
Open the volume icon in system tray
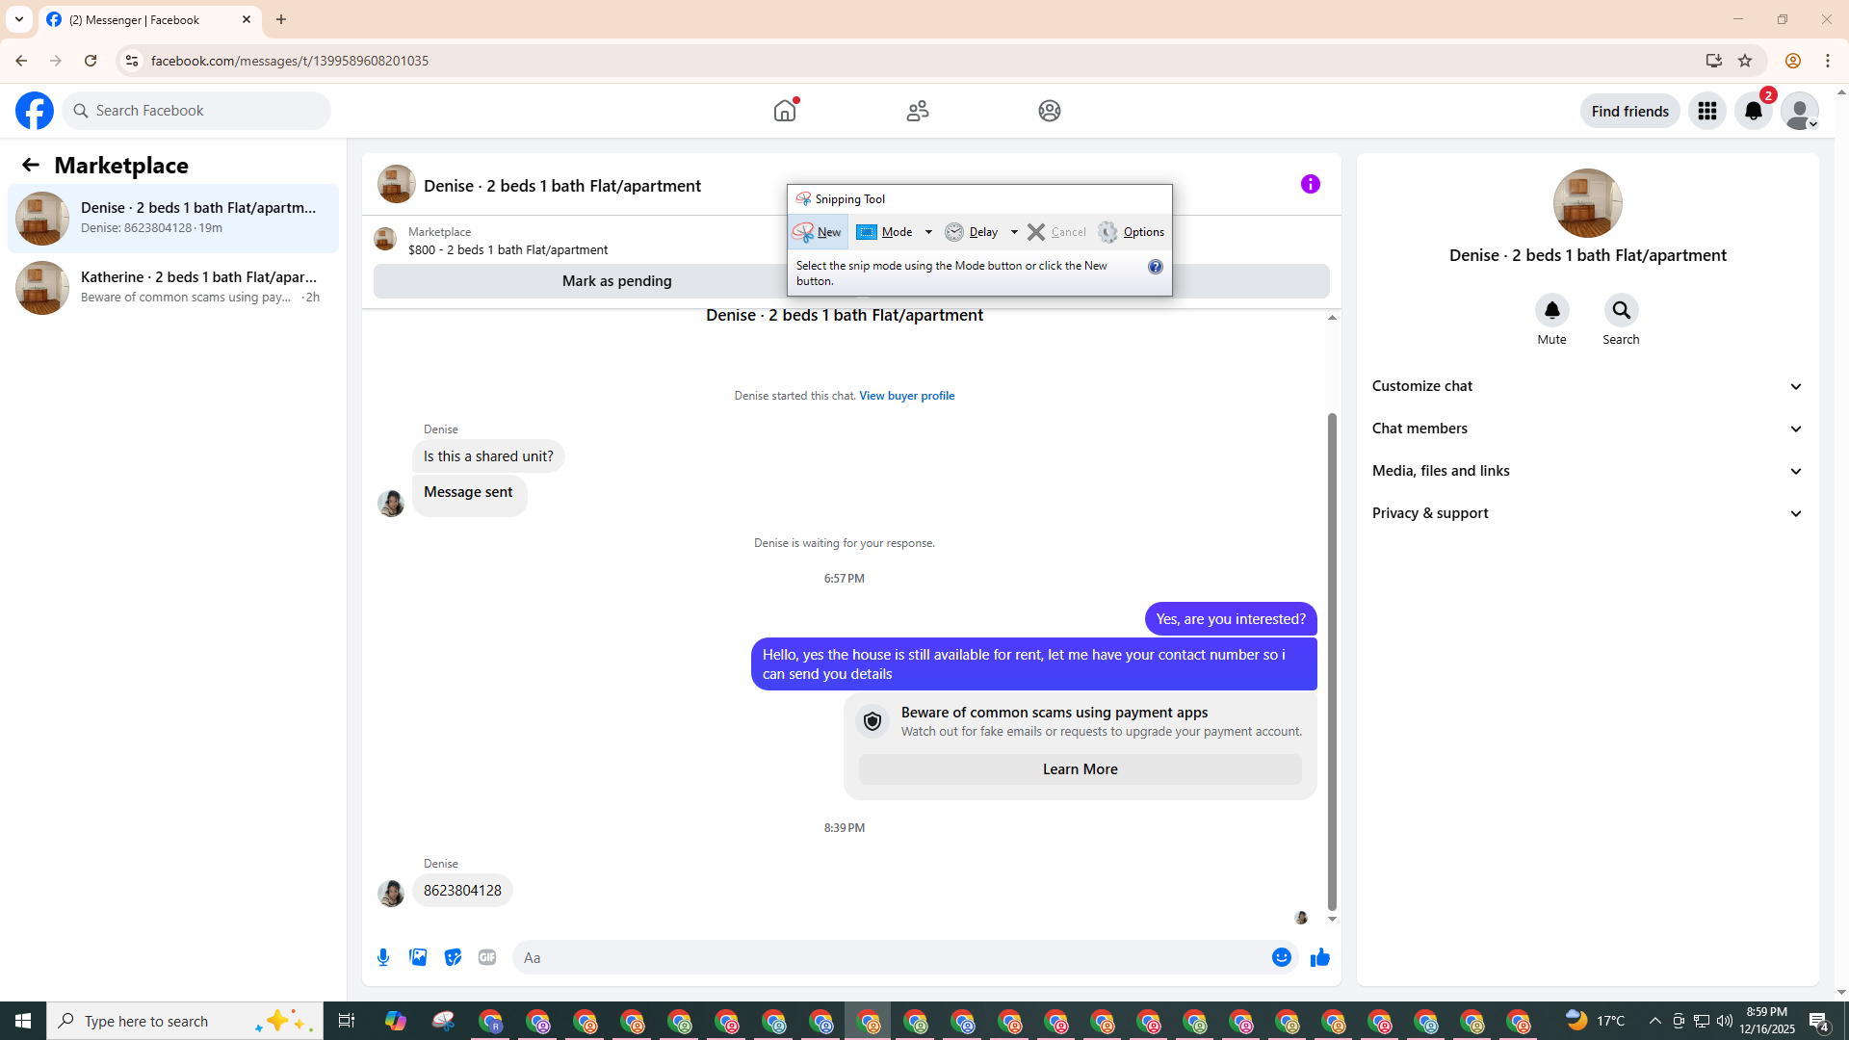[1725, 1021]
